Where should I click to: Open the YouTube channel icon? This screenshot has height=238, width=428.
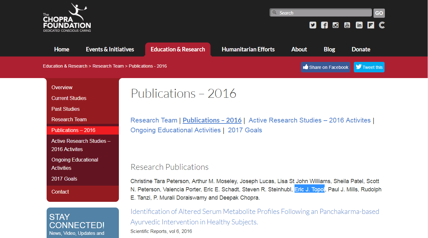(x=347, y=25)
